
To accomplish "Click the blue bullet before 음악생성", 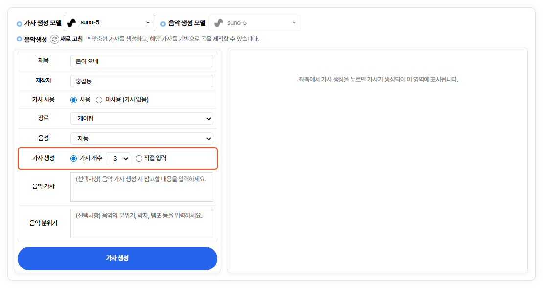I will (x=19, y=39).
